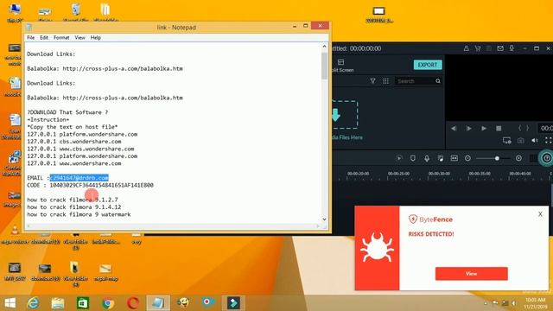Open the Help menu in Notepad

[96, 37]
